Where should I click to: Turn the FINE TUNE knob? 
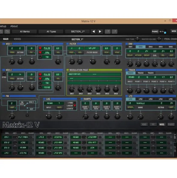(x=137, y=39)
